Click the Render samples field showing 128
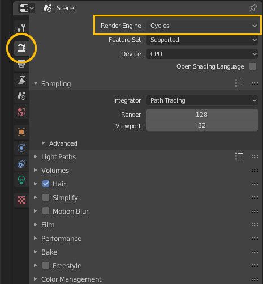The image size is (263, 284). click(x=202, y=115)
